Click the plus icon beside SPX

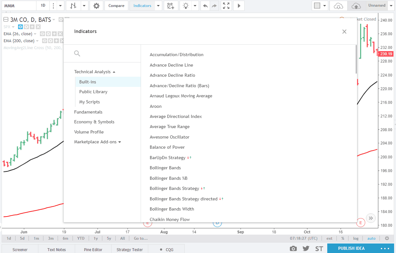32,27
